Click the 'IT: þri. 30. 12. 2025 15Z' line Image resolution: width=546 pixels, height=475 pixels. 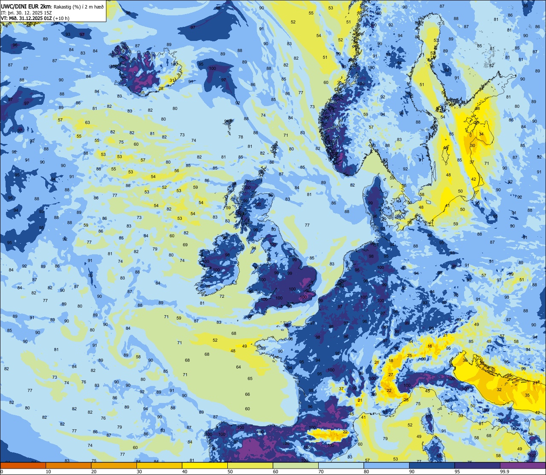[26, 12]
